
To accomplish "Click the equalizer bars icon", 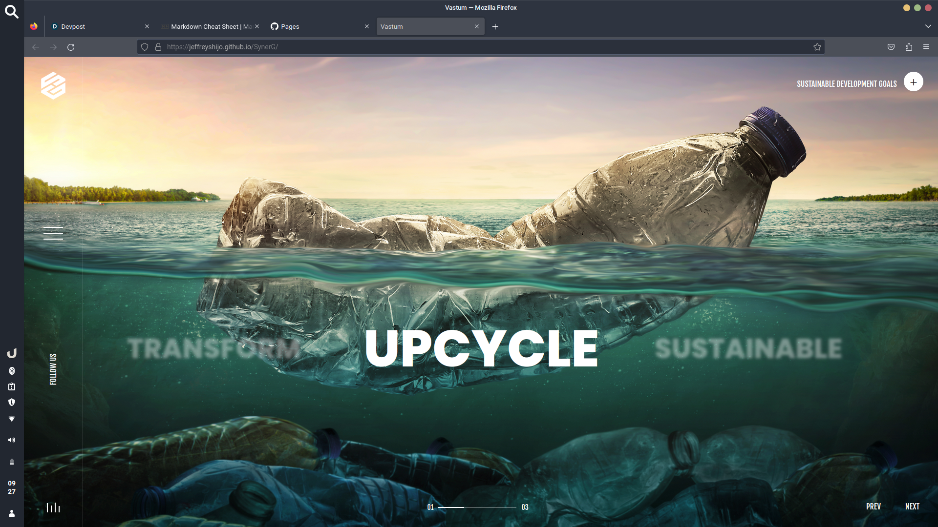I will coord(53,507).
